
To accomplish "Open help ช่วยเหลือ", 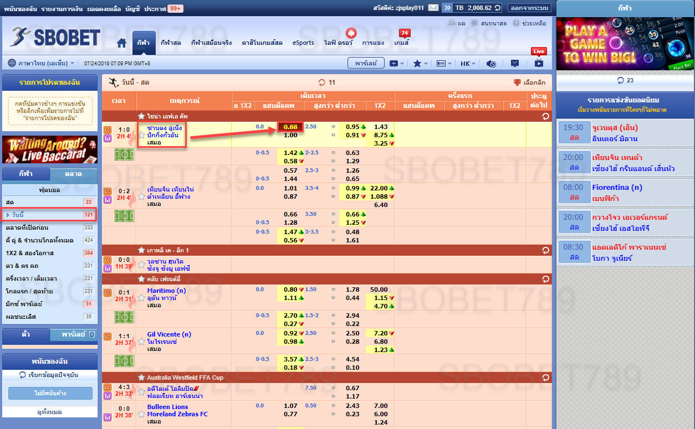I will (529, 23).
